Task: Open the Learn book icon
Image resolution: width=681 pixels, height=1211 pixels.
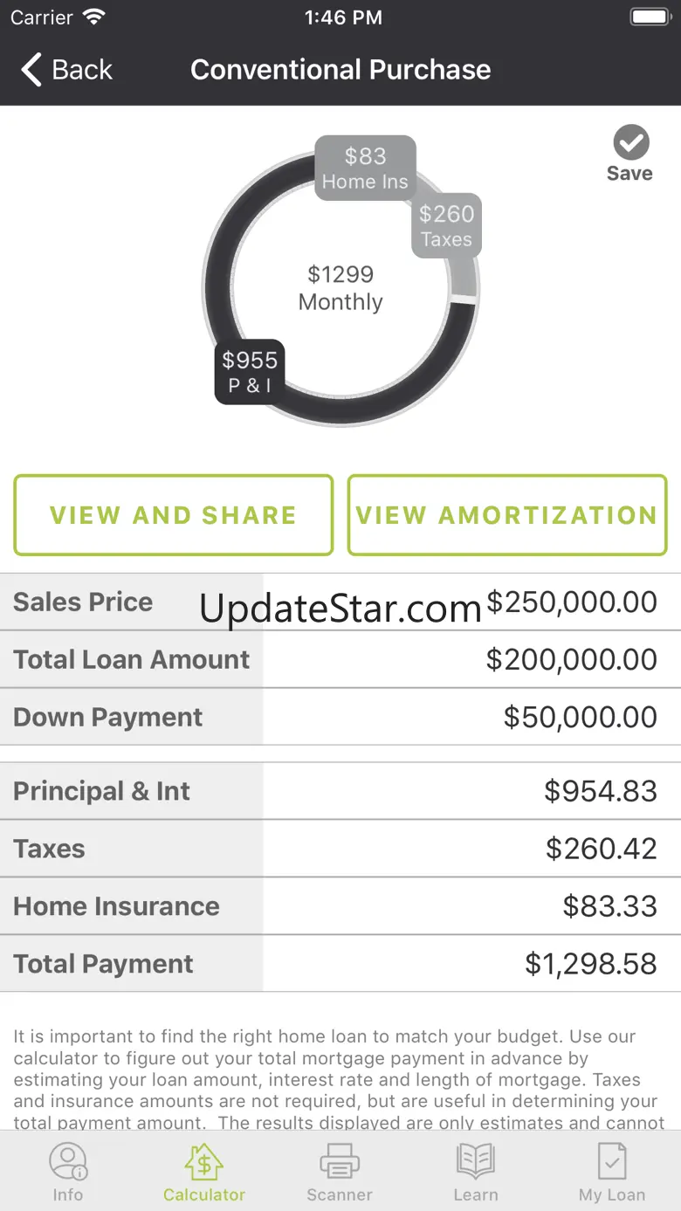Action: (476, 1162)
